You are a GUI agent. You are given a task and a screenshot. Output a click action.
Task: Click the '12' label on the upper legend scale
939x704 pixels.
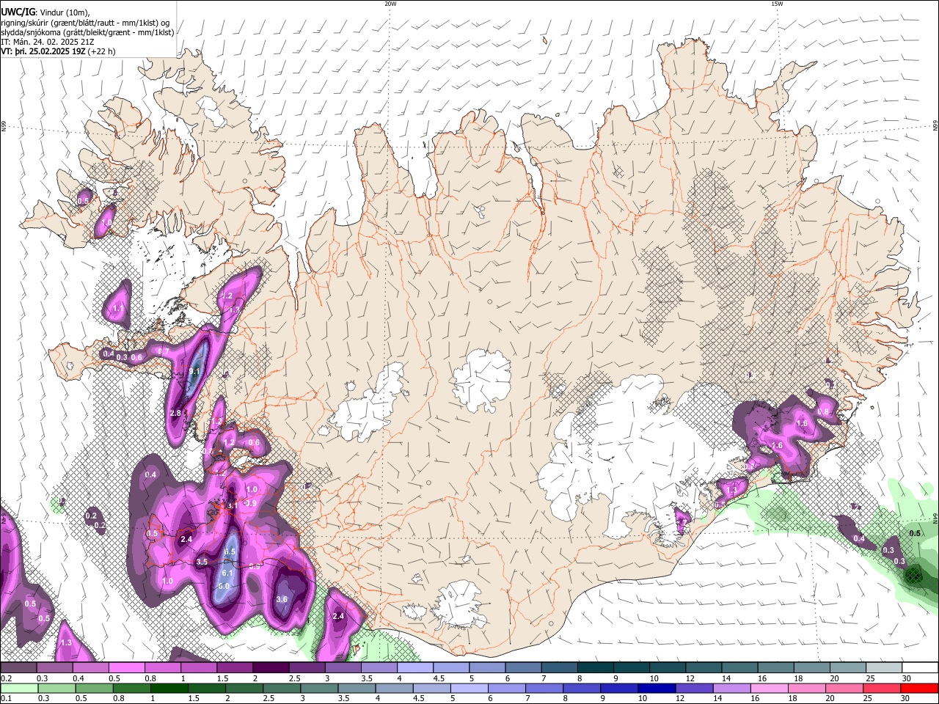tap(690, 678)
